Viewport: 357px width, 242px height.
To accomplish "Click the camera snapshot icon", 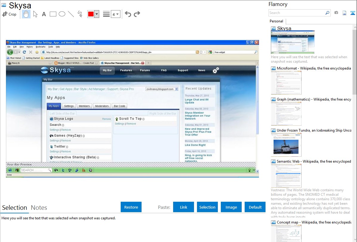I will (336, 13).
